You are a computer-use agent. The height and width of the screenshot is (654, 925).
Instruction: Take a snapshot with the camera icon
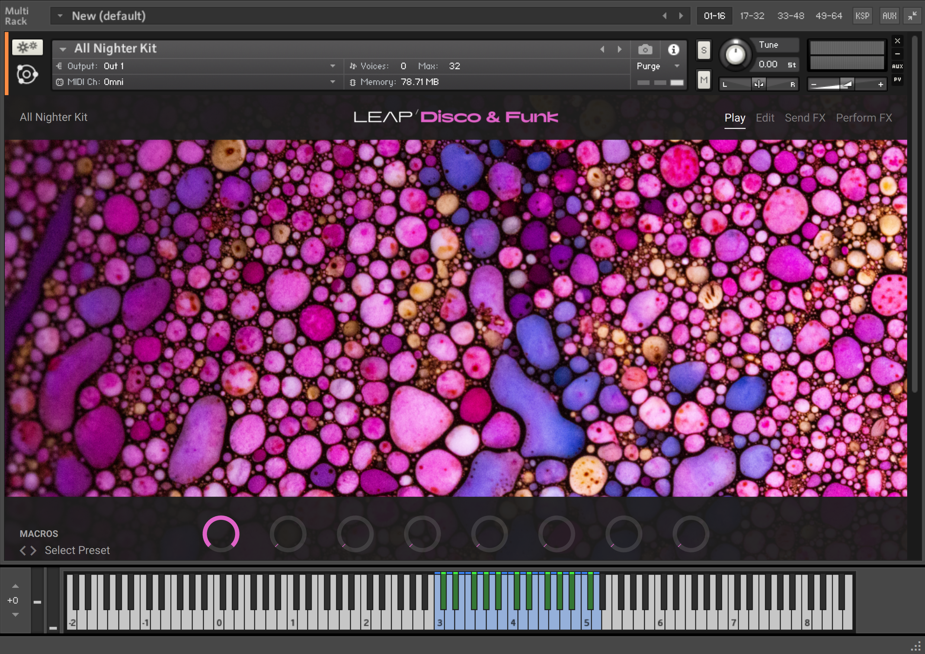(645, 49)
